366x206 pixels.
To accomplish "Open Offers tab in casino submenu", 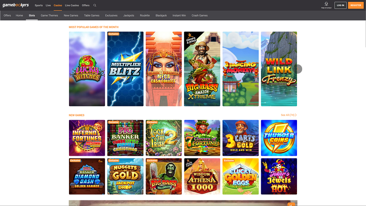I will [x=7, y=15].
